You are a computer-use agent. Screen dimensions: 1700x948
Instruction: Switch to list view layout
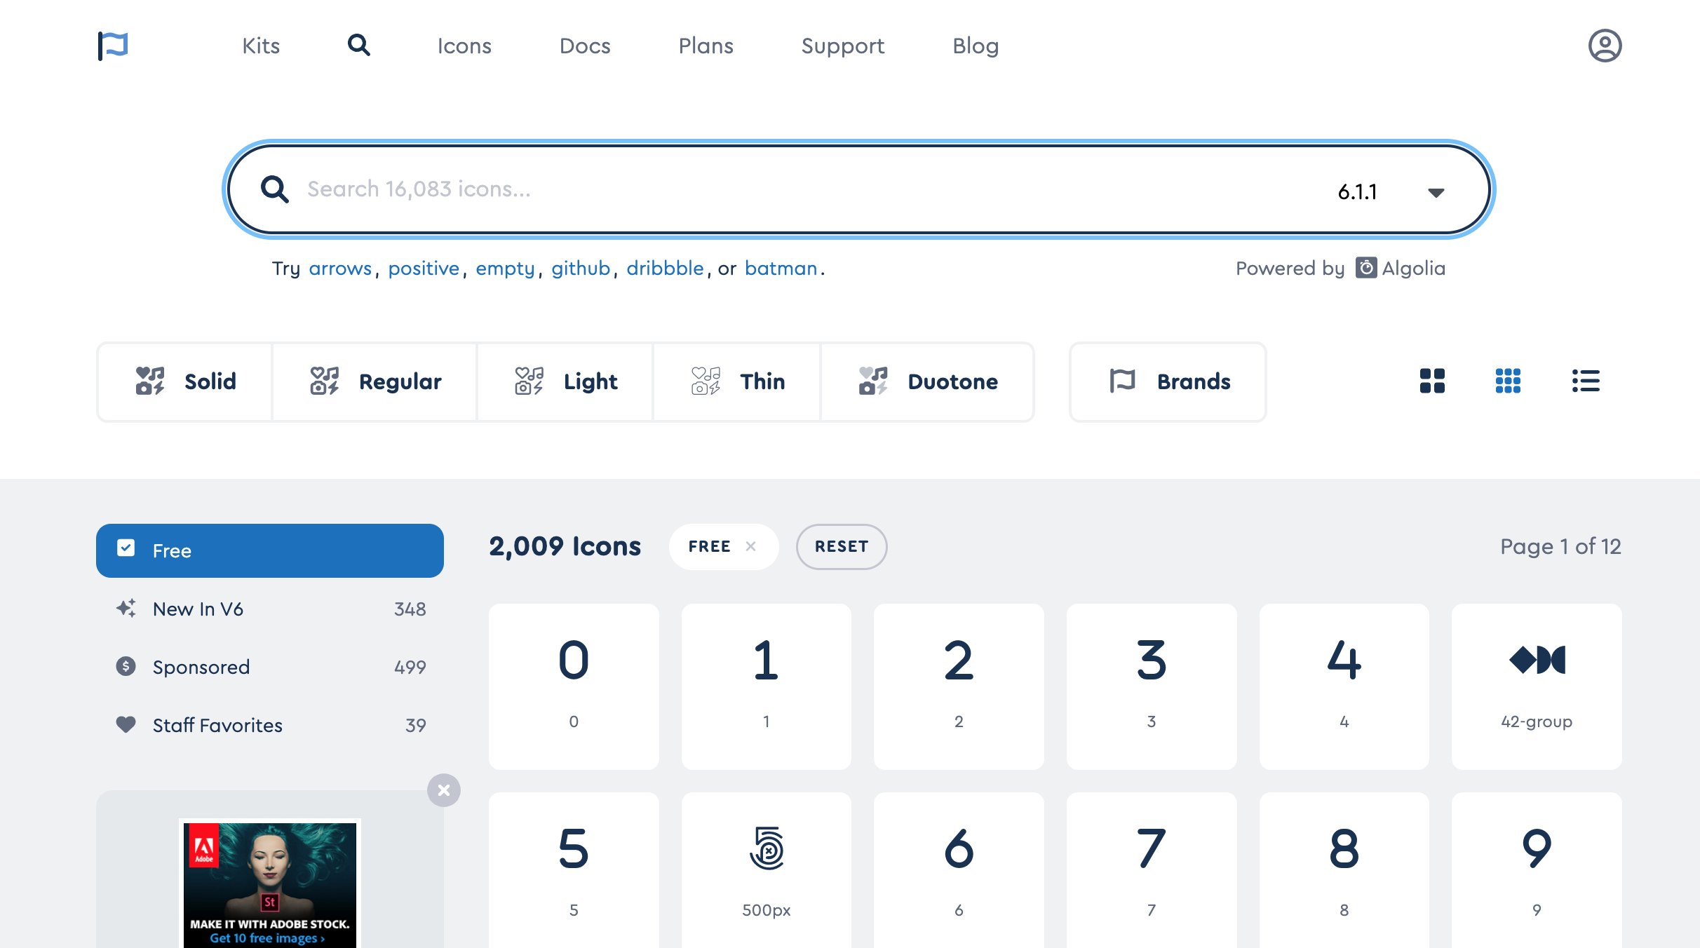pyautogui.click(x=1586, y=381)
